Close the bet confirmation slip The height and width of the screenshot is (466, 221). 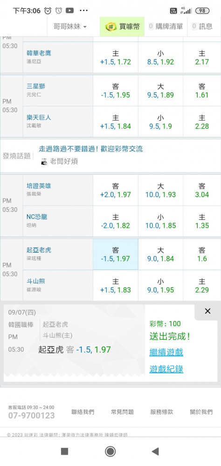click(207, 311)
